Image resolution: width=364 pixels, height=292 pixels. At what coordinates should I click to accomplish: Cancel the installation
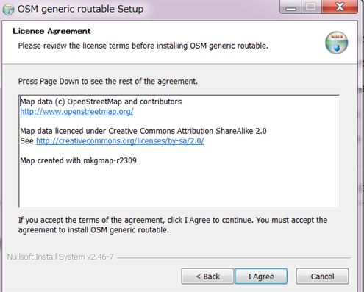322,277
